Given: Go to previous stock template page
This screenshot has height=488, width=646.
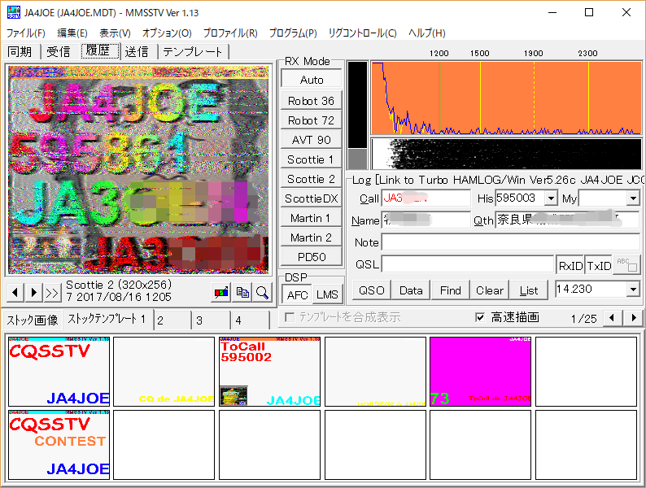Looking at the screenshot, I should [x=612, y=318].
